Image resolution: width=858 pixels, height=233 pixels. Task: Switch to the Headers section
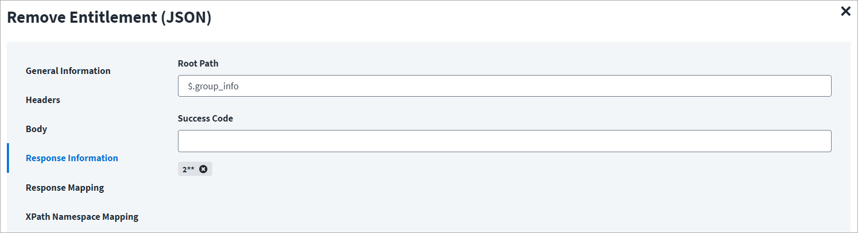43,100
